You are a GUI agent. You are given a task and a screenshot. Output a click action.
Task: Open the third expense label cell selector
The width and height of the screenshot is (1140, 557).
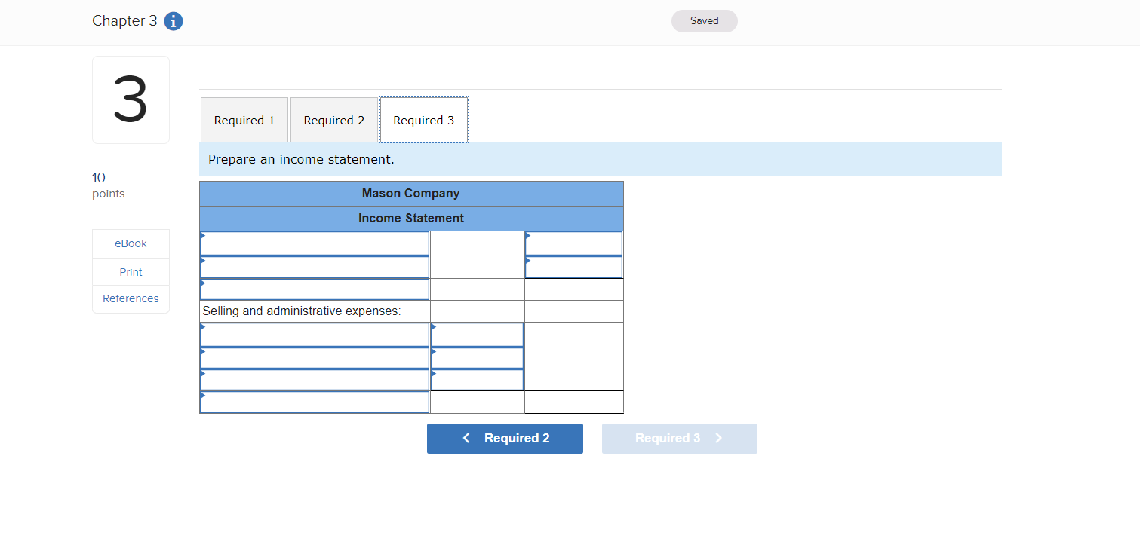pyautogui.click(x=315, y=379)
